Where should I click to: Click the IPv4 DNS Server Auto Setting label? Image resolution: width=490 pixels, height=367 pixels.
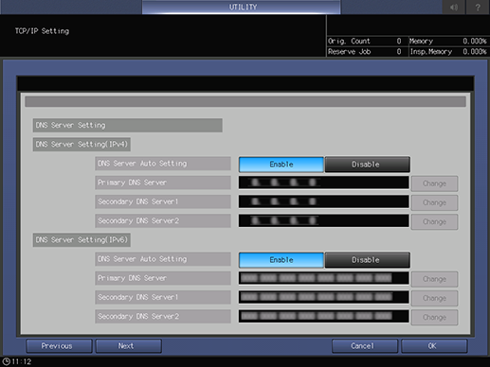tap(163, 164)
